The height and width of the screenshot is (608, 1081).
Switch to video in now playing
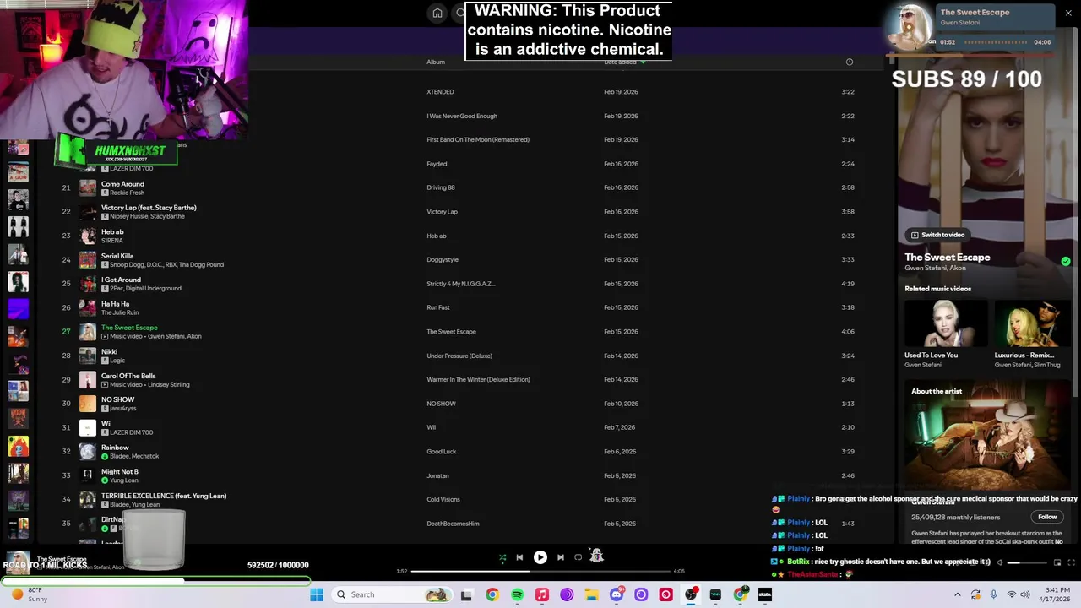937,235
